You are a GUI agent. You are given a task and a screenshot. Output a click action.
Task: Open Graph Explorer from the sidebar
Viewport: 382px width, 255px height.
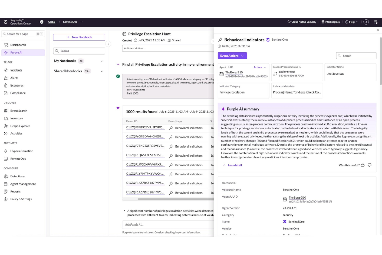pyautogui.click(x=20, y=126)
